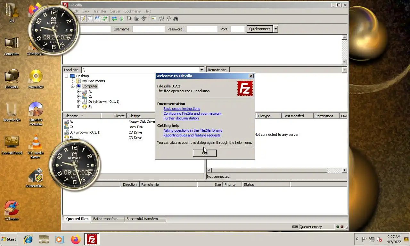Viewport: 410px width, 246px height.
Task: Collapse the Computer tree node
Action: 72,86
